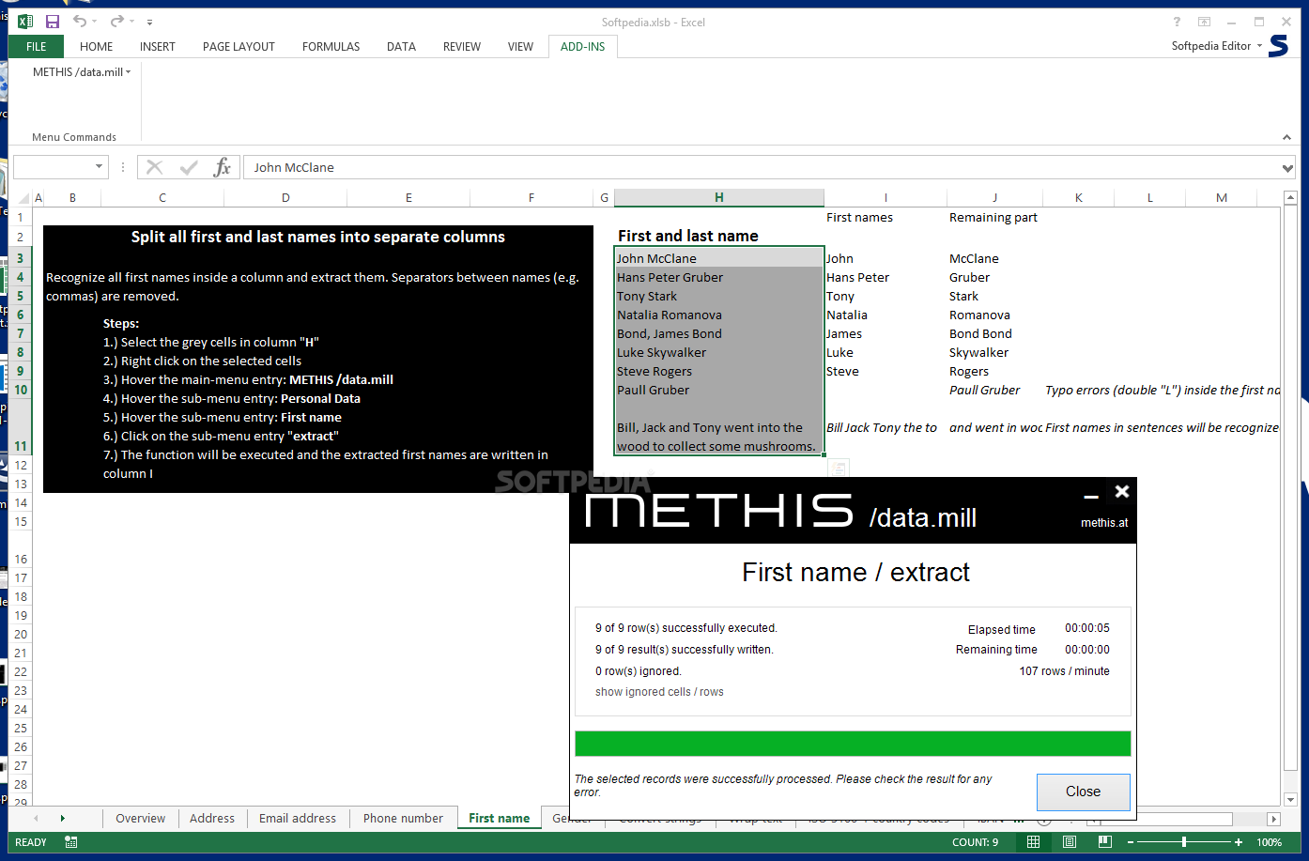The height and width of the screenshot is (861, 1309).
Task: Click the 100% zoom level button
Action: point(1270,842)
